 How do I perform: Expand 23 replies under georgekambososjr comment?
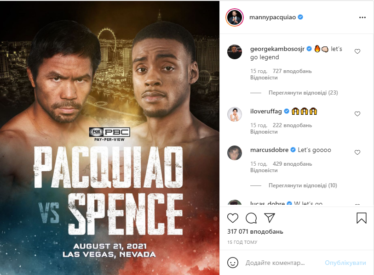point(303,93)
